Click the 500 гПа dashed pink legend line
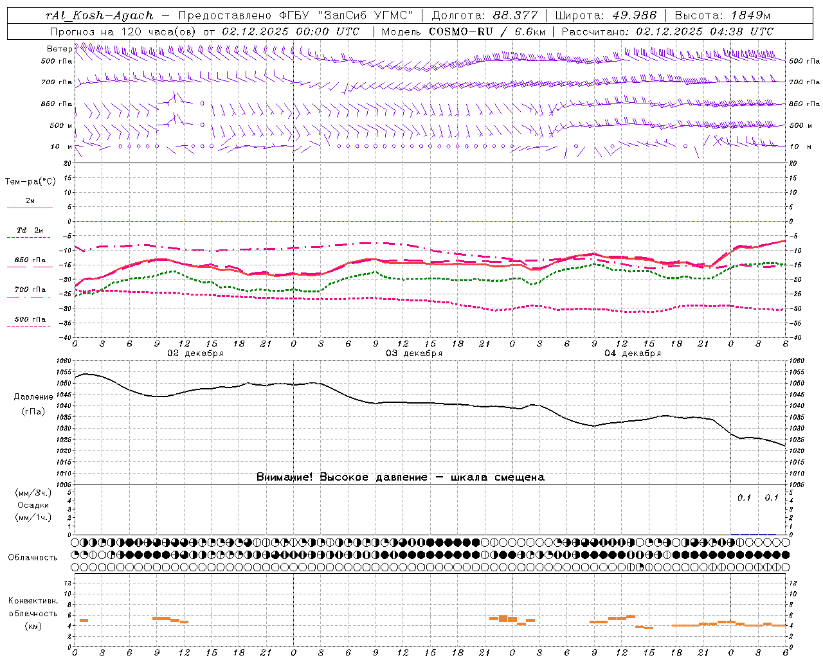 click(28, 327)
